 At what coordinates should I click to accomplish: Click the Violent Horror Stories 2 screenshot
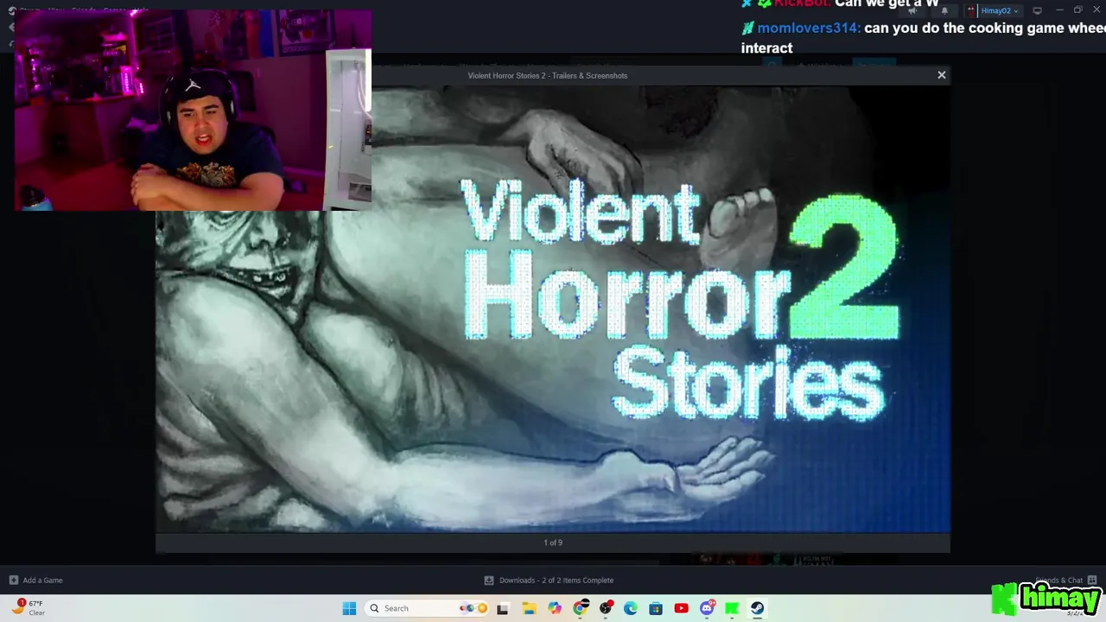(553, 308)
